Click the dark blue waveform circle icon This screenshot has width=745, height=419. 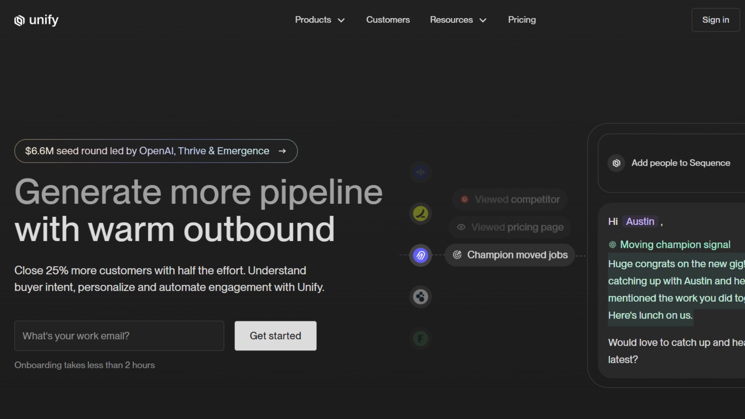[x=421, y=172]
